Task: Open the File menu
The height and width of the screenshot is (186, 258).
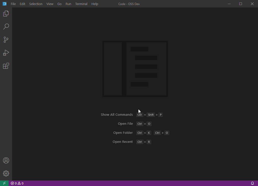Action: point(13,4)
